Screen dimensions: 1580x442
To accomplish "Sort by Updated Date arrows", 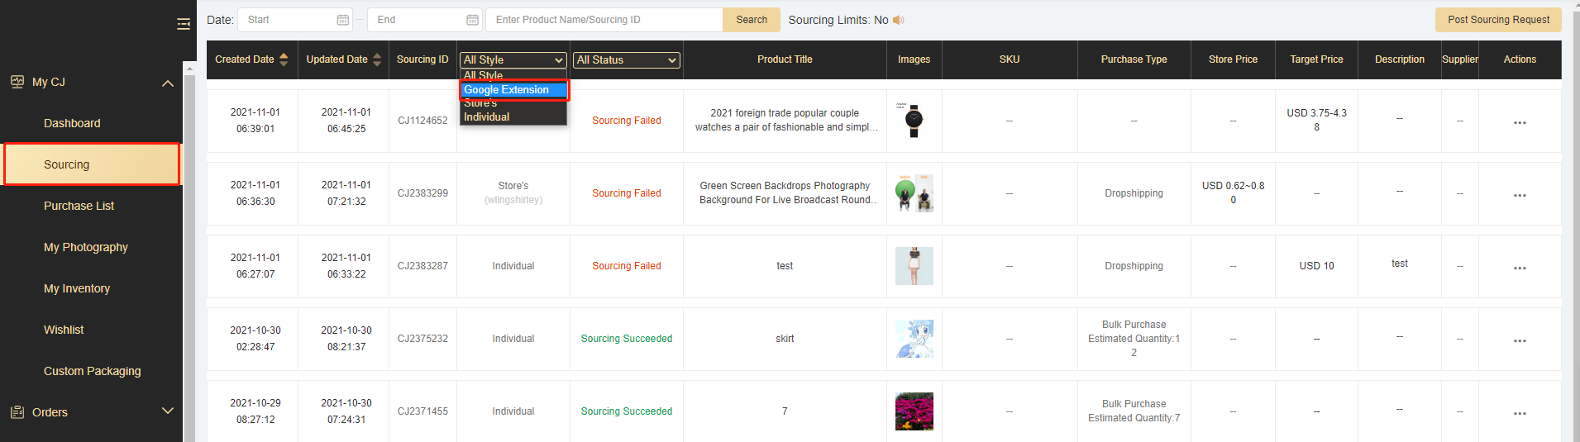I will pos(377,59).
